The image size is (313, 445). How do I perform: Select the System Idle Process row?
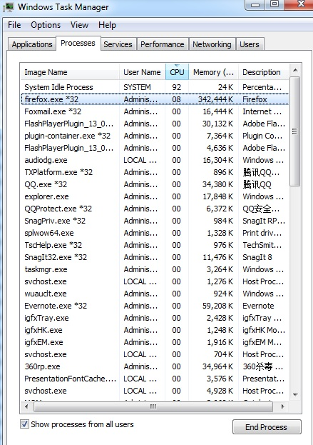[155, 87]
